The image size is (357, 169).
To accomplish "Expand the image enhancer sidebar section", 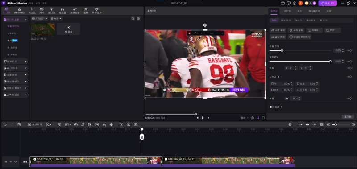I will [15, 88].
